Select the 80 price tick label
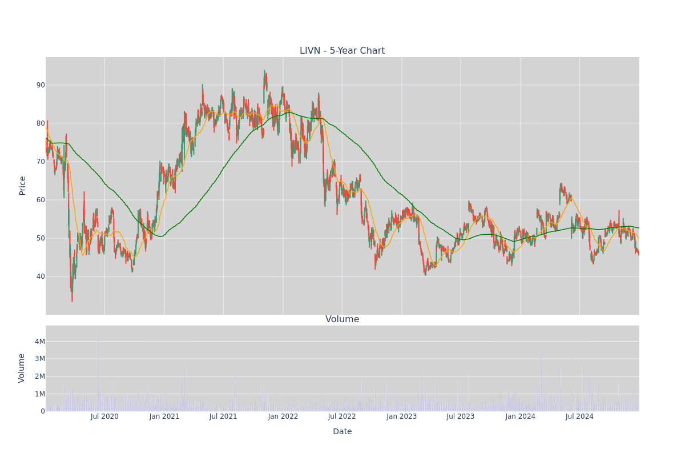Viewport: 685px width, 457px height. [x=41, y=123]
